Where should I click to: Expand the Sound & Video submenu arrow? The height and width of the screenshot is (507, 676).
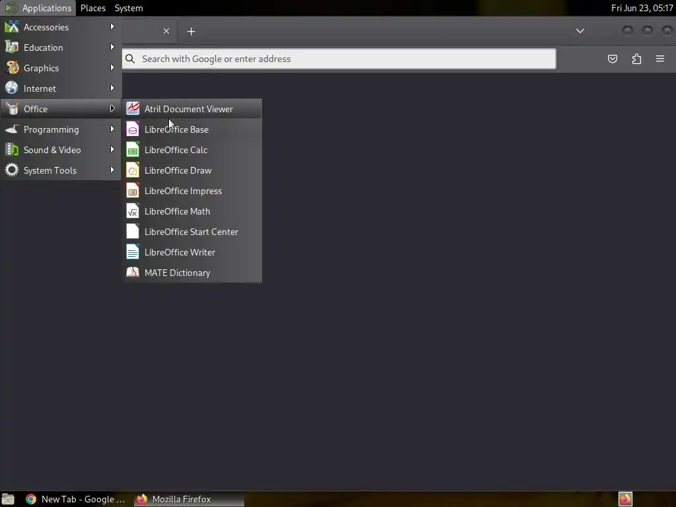click(112, 150)
